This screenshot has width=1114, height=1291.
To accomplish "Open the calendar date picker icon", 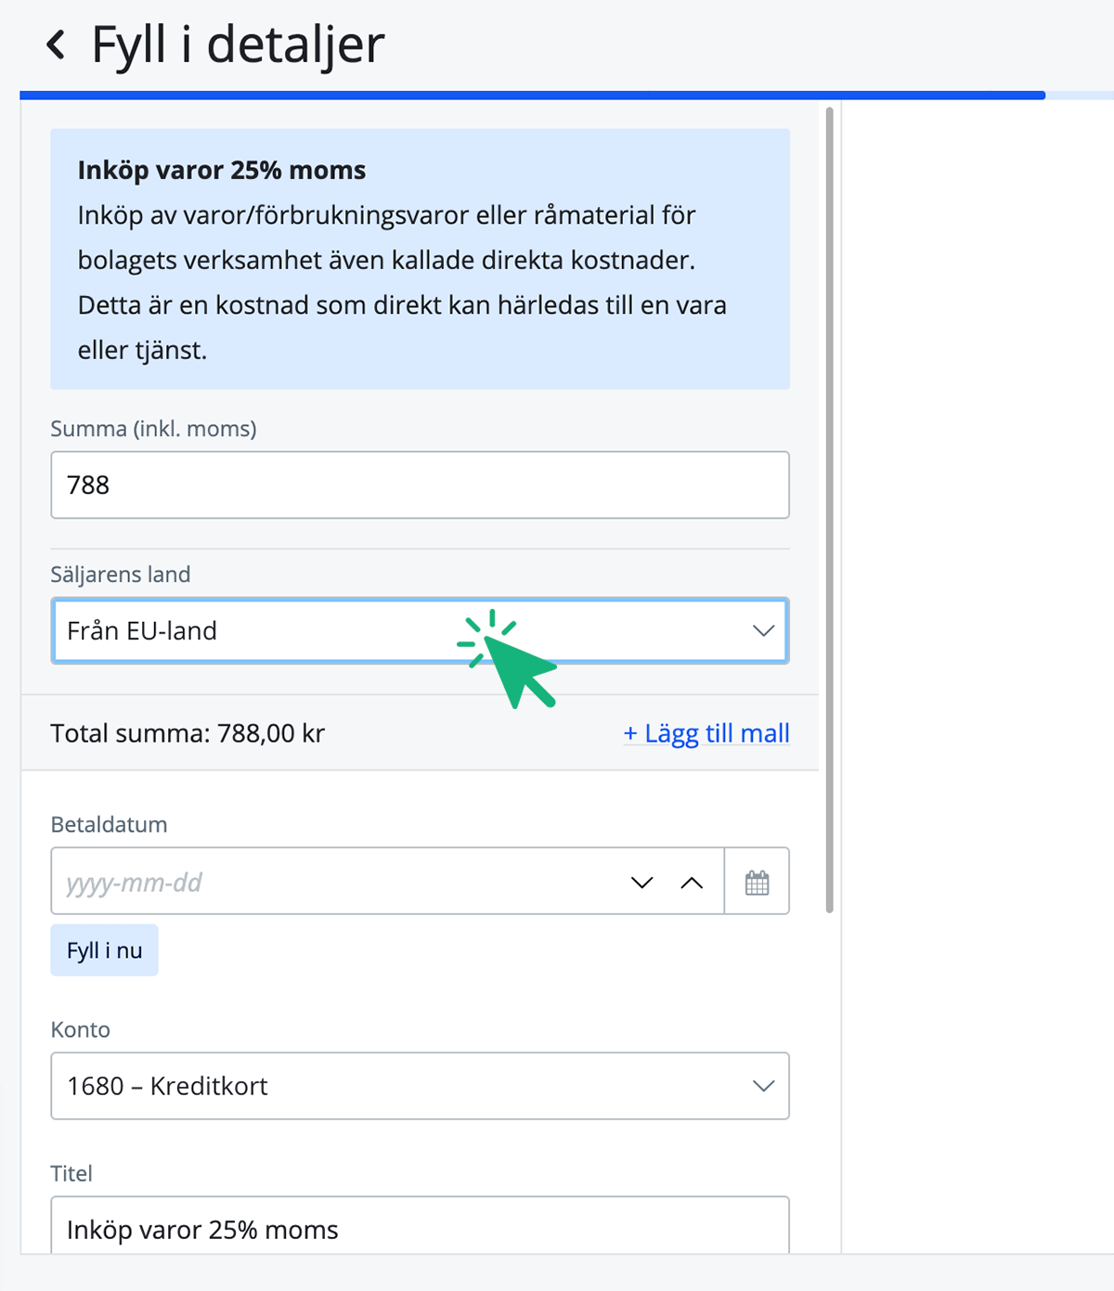I will pyautogui.click(x=757, y=882).
